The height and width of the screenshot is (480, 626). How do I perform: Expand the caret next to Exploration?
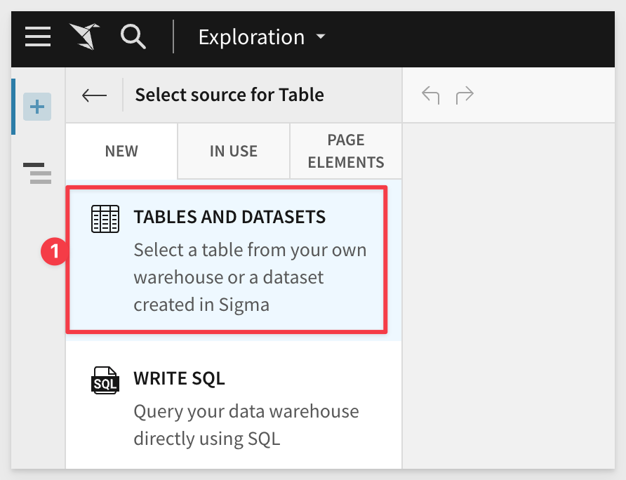pyautogui.click(x=321, y=36)
